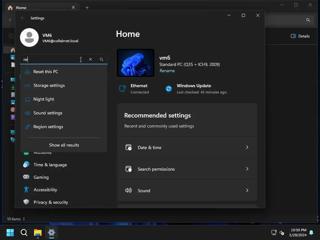Choose Night light search suggestion
Image resolution: width=320 pixels, height=240 pixels.
tap(64, 99)
